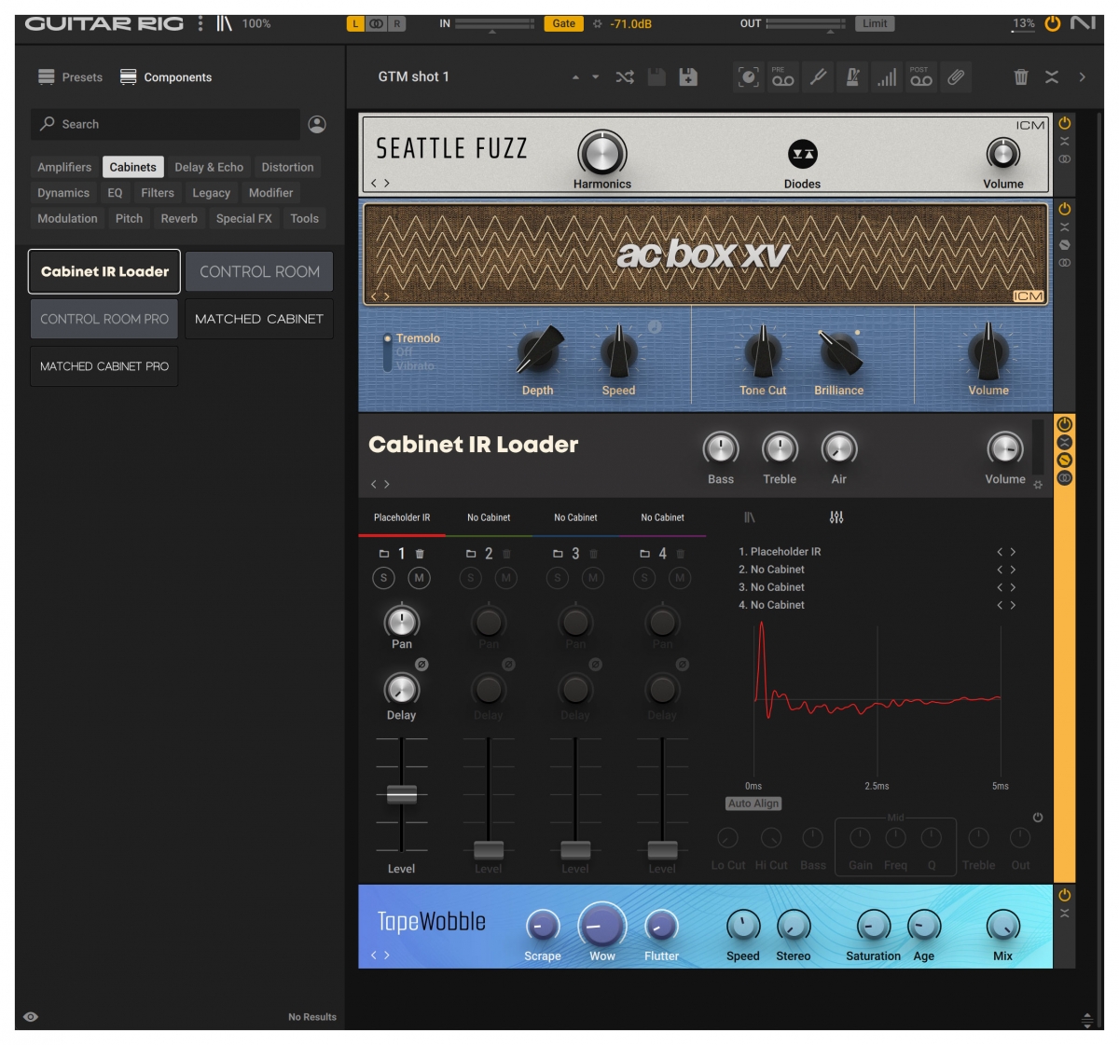Select the Placeholder IR slot tab
This screenshot has height=1045, width=1119.
click(402, 517)
